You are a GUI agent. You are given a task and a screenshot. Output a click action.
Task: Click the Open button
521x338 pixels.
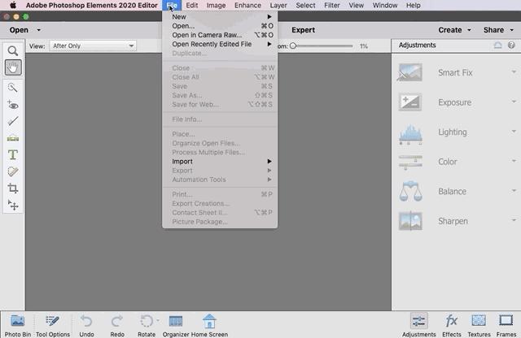click(x=19, y=30)
